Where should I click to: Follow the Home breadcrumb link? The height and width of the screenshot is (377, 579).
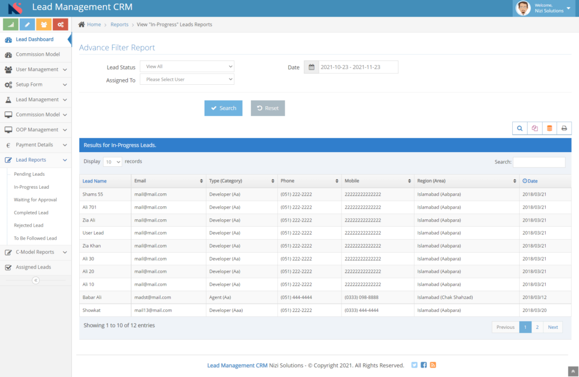[x=94, y=24]
